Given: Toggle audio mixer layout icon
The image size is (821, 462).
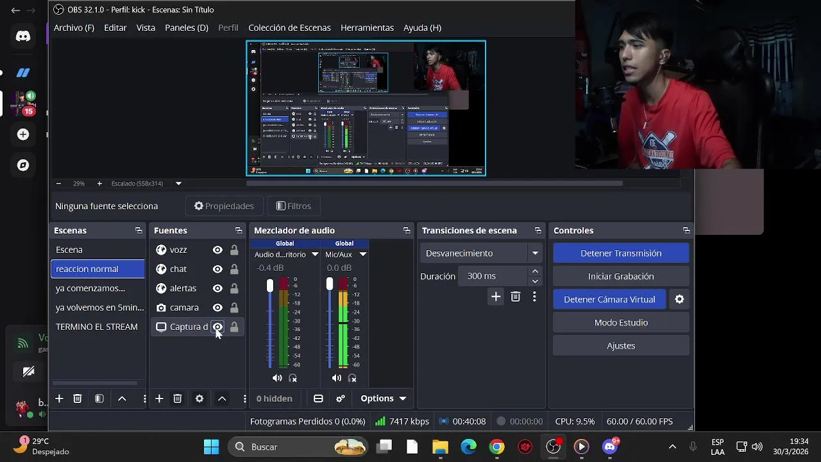Looking at the screenshot, I should (318, 398).
